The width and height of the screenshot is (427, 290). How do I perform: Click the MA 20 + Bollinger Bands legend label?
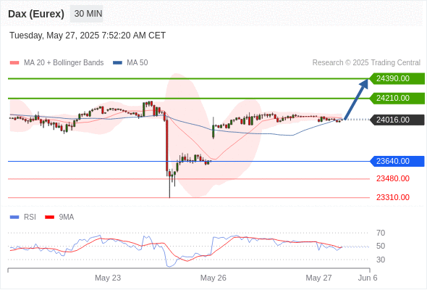(64, 63)
